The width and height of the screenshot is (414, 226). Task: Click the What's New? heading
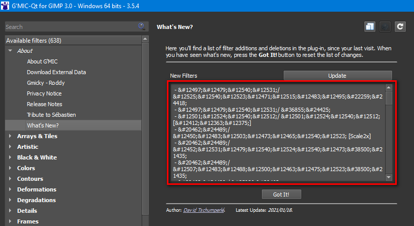coord(175,27)
